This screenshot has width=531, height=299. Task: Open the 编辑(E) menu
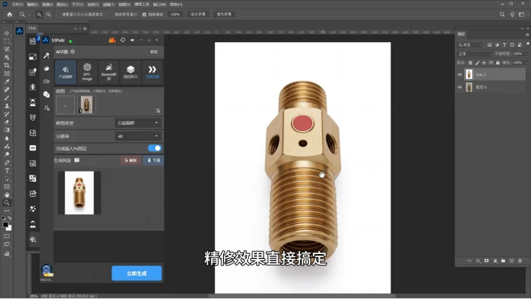click(33, 5)
